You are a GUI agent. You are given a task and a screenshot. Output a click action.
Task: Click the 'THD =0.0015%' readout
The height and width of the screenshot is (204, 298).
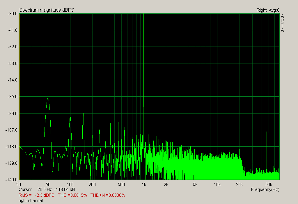72,195
